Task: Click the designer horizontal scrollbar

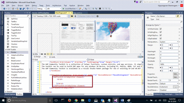Action: coord(92,54)
